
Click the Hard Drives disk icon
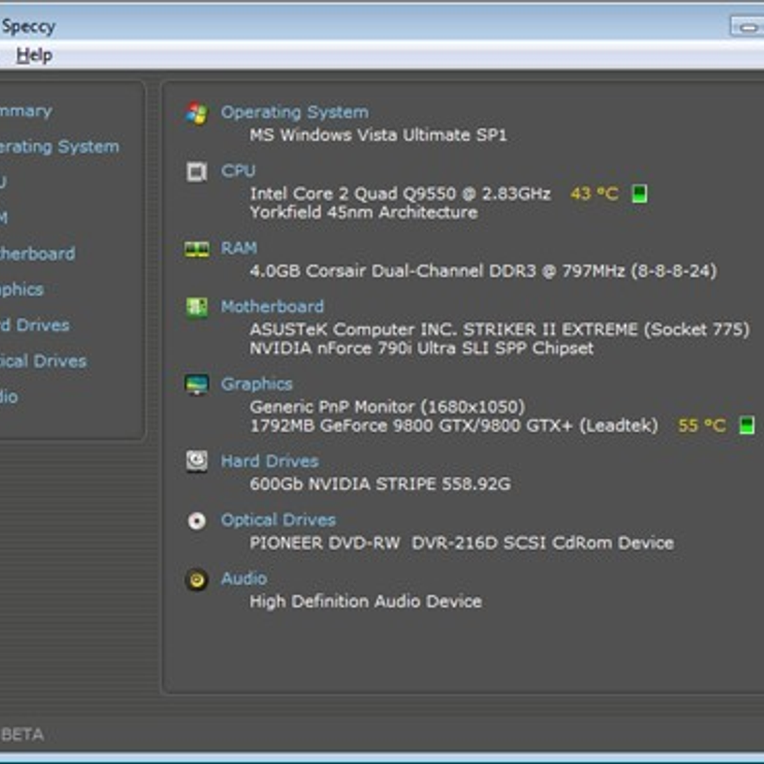coord(197,461)
